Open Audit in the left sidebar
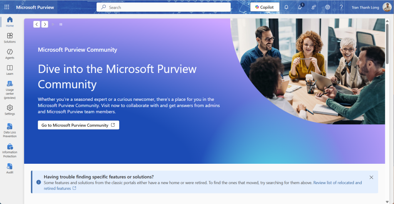Image resolution: width=394 pixels, height=204 pixels. (10, 169)
